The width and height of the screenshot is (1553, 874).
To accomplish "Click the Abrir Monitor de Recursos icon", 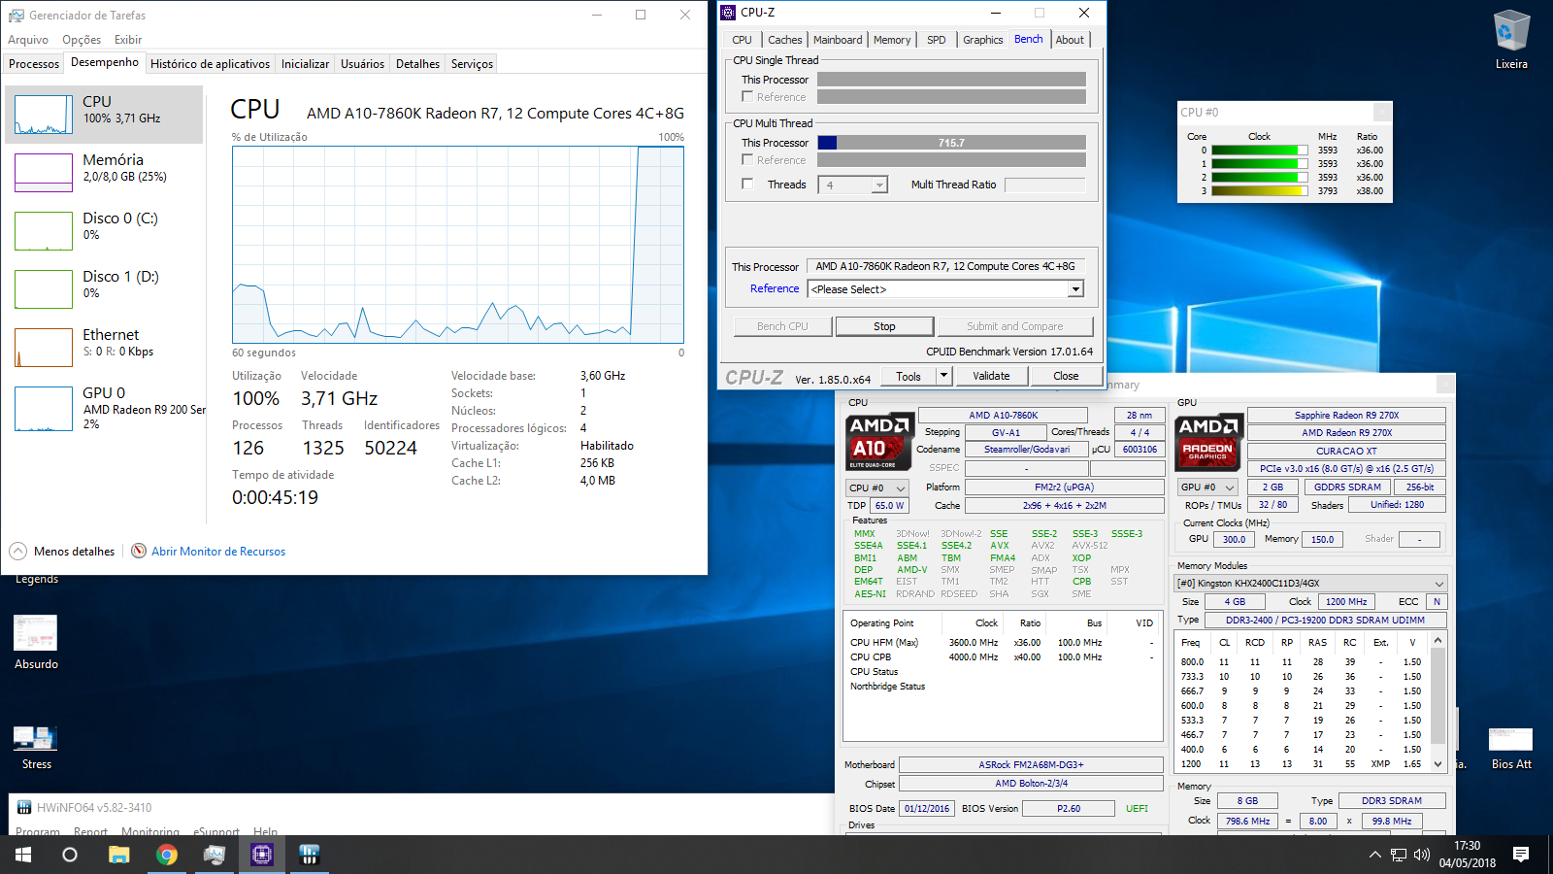I will (x=139, y=551).
